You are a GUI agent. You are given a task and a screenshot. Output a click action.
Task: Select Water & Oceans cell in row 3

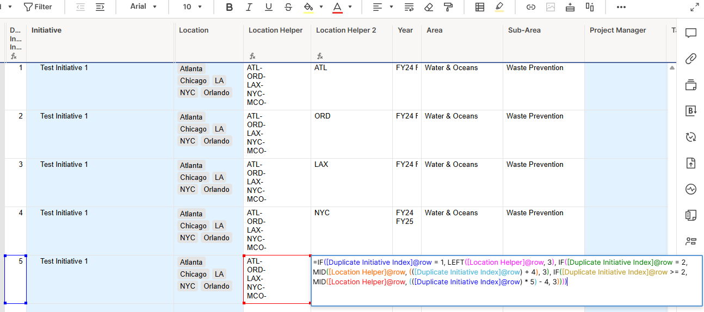(462, 183)
